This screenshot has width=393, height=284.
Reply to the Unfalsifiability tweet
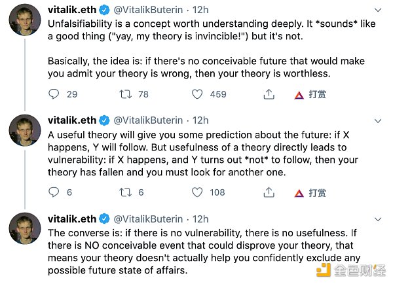tap(54, 94)
